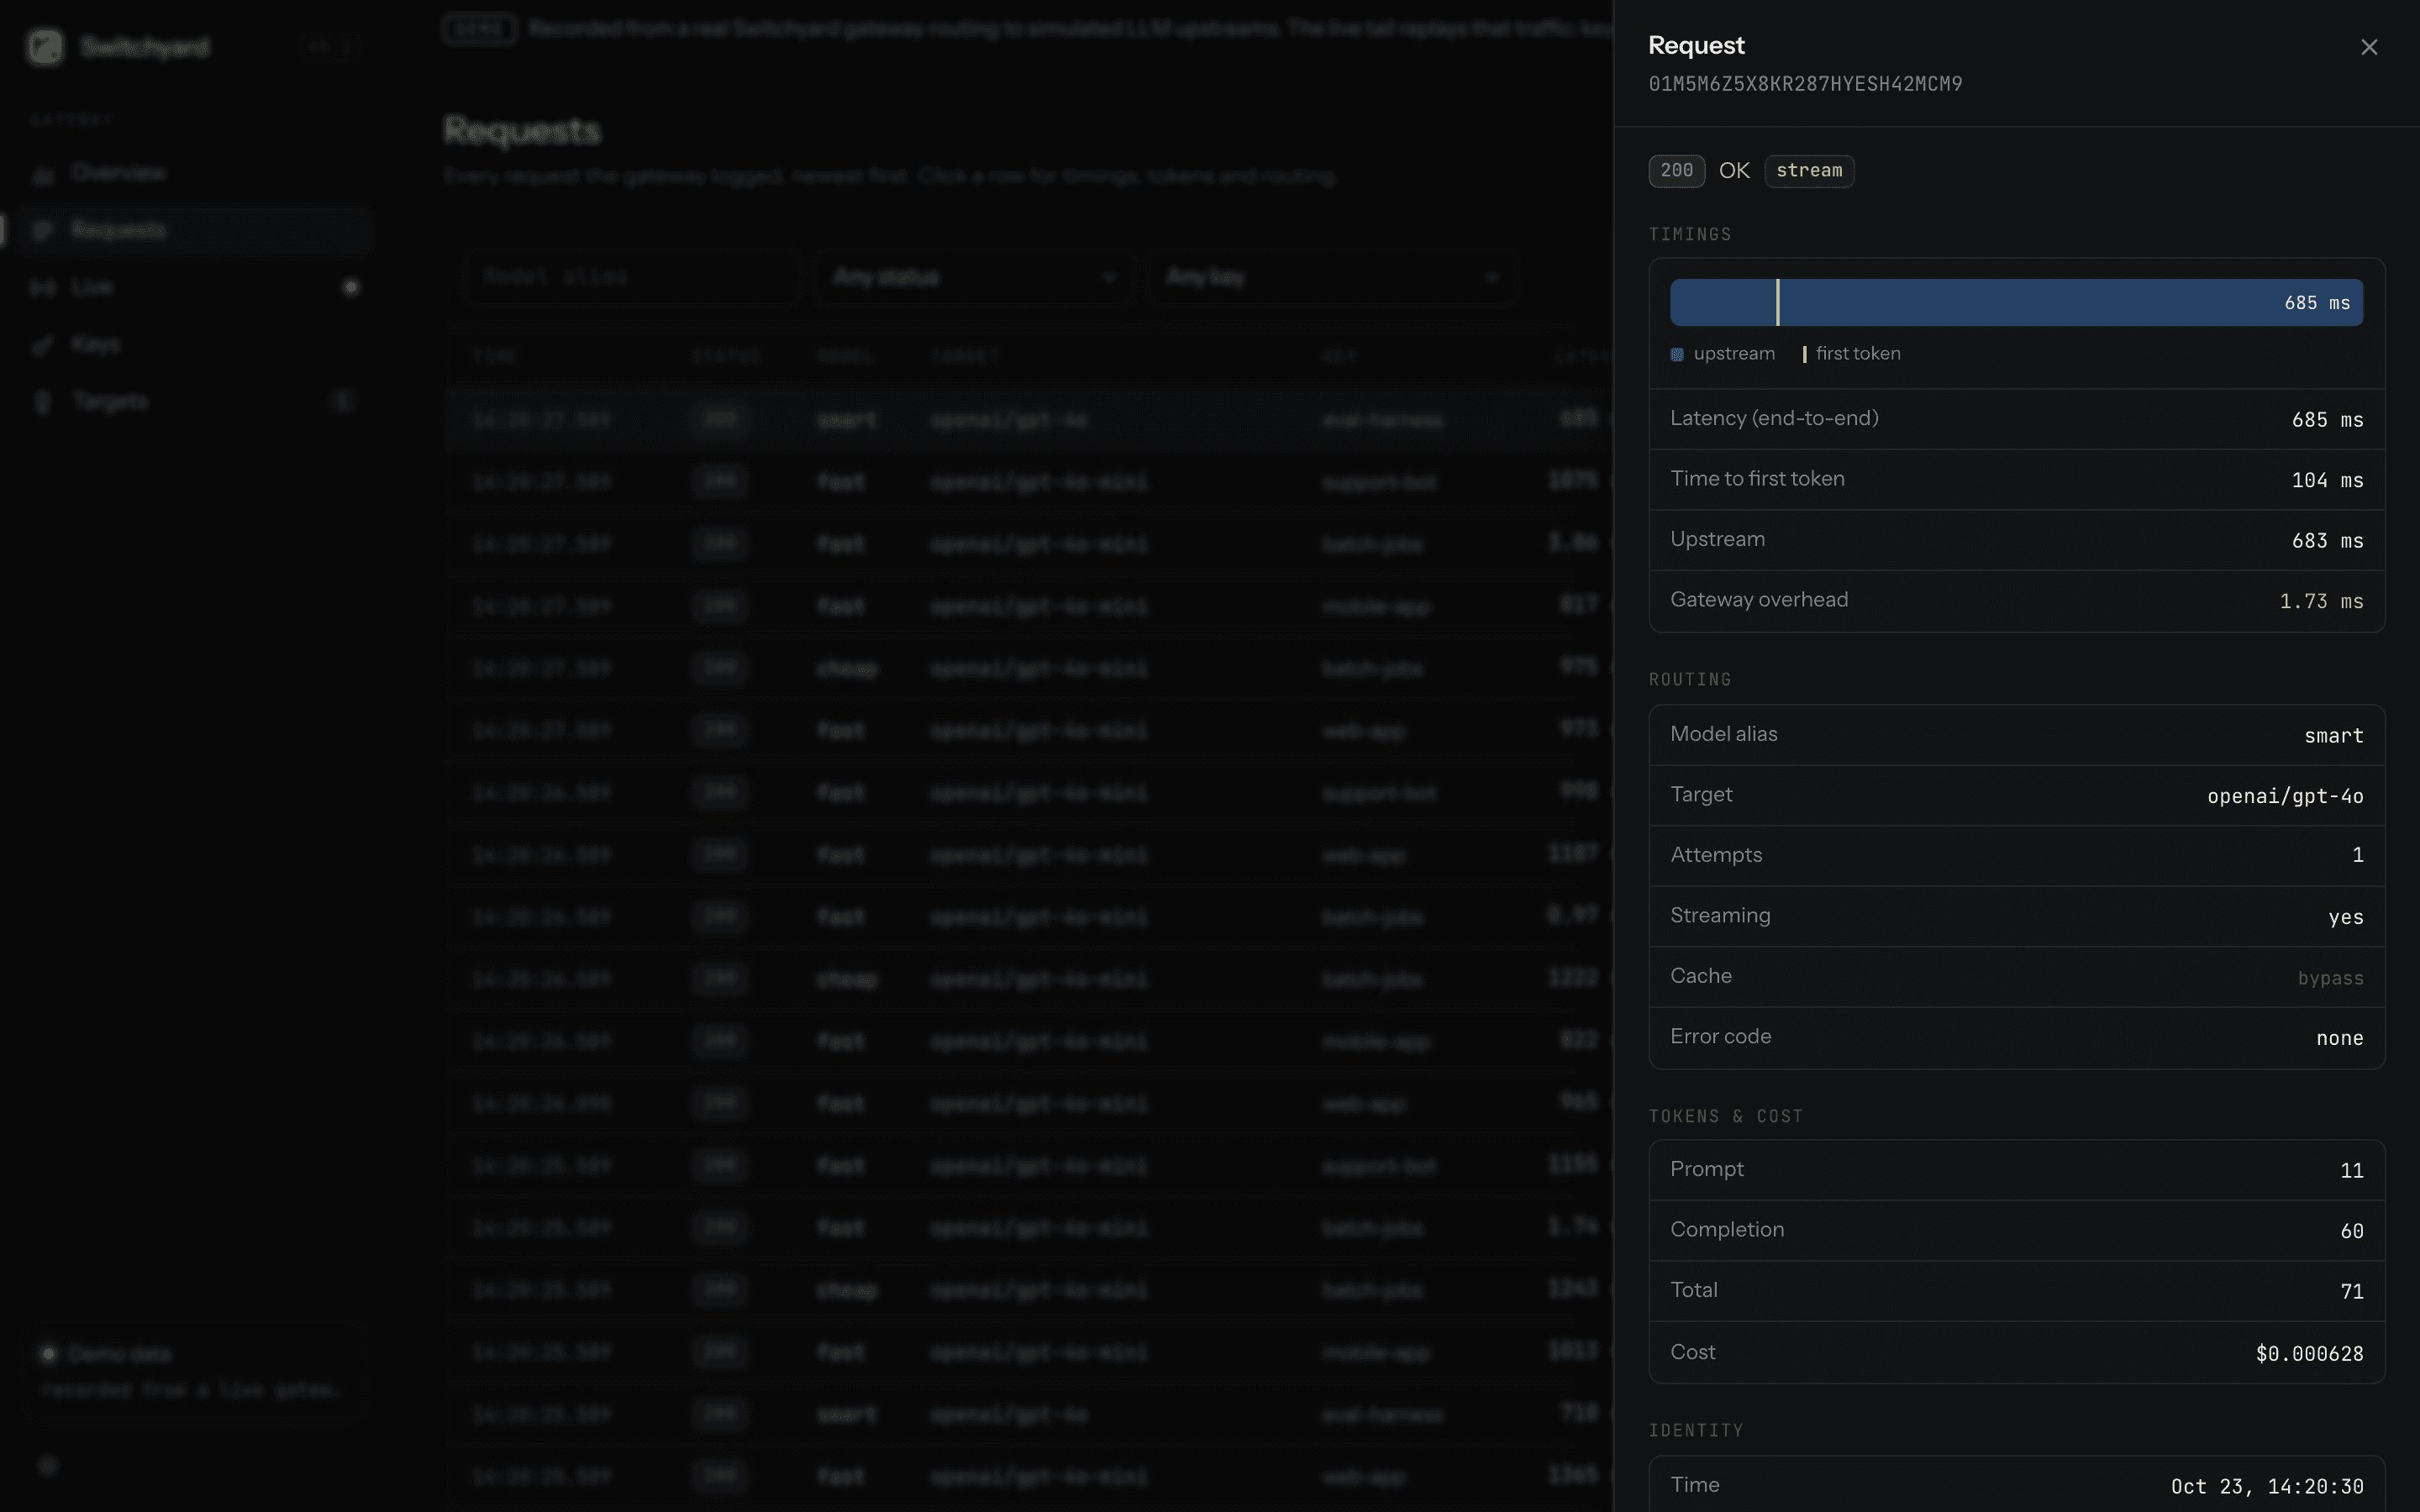This screenshot has width=2420, height=1512.
Task: Click the Total tokens value 71
Action: [2352, 1292]
